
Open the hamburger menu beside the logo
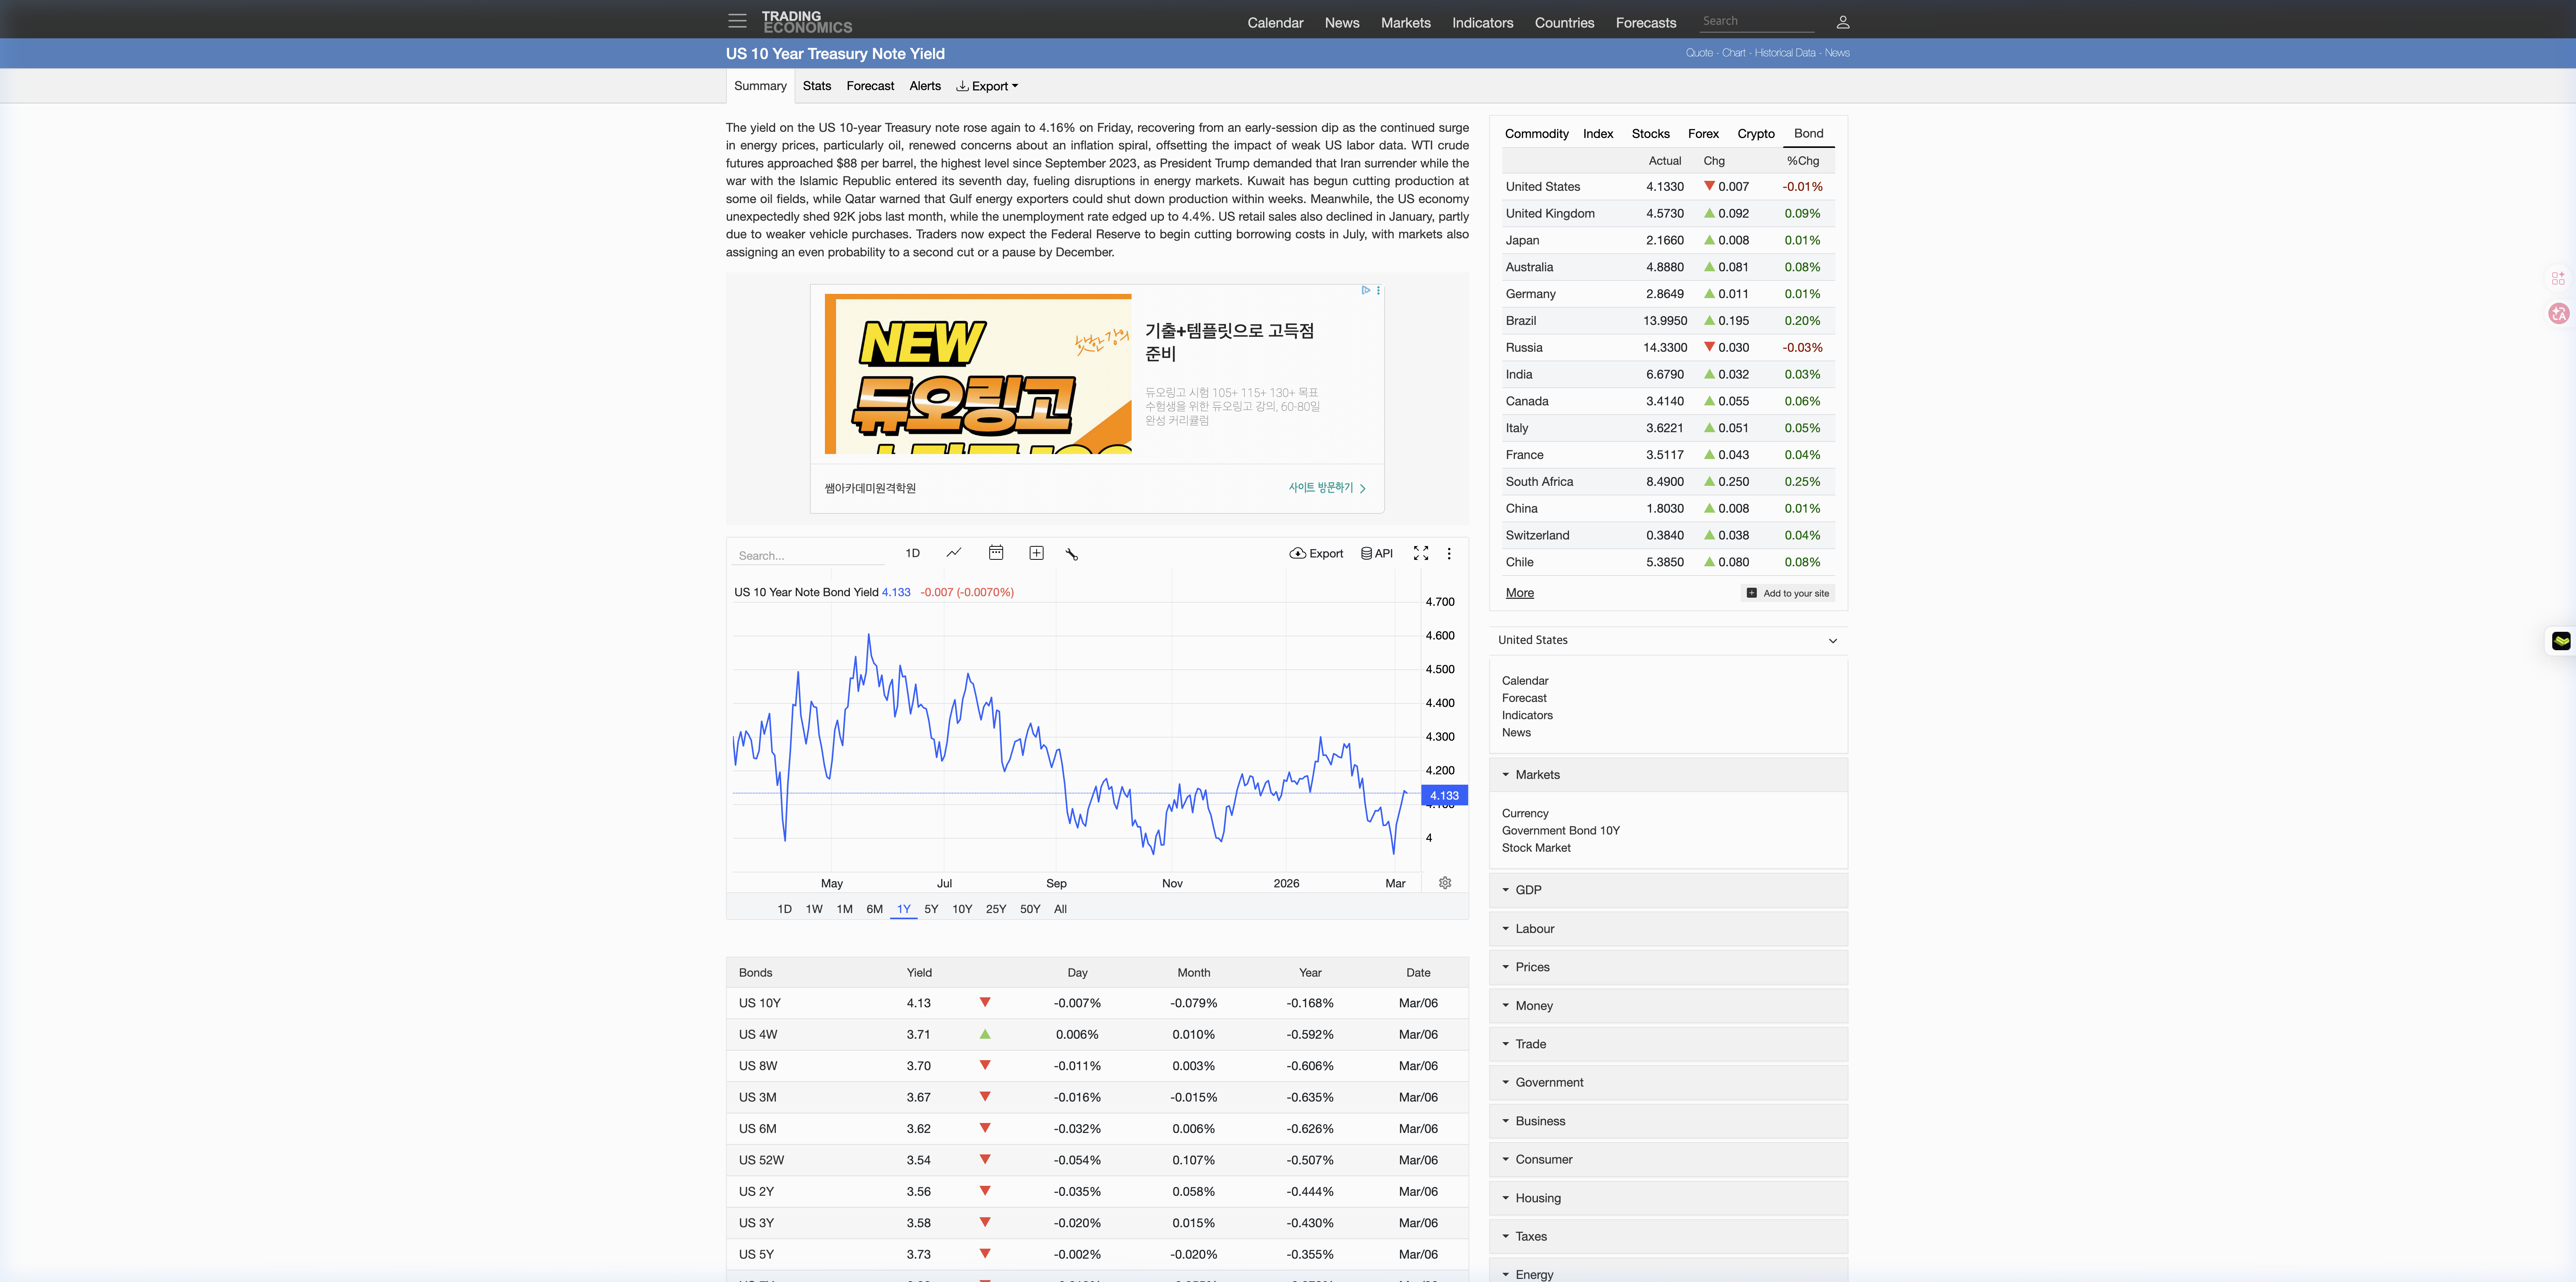pyautogui.click(x=737, y=21)
